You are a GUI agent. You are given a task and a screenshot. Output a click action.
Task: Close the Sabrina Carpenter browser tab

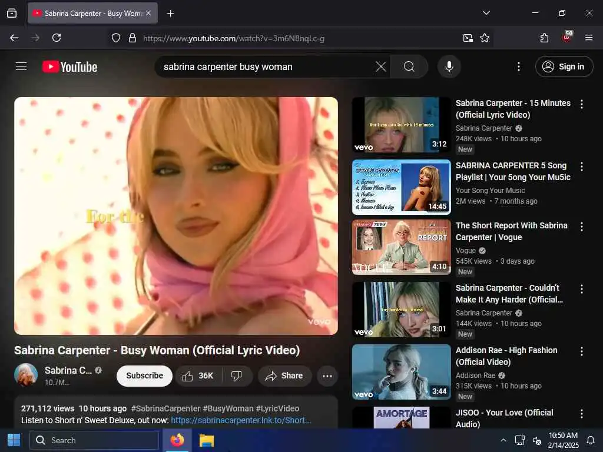point(148,14)
